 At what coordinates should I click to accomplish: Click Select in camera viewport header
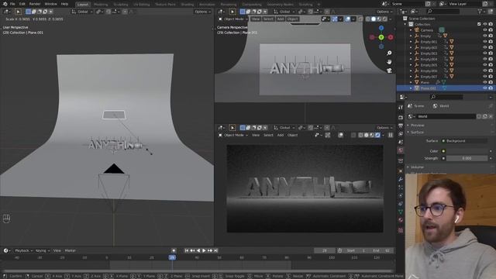click(x=268, y=19)
